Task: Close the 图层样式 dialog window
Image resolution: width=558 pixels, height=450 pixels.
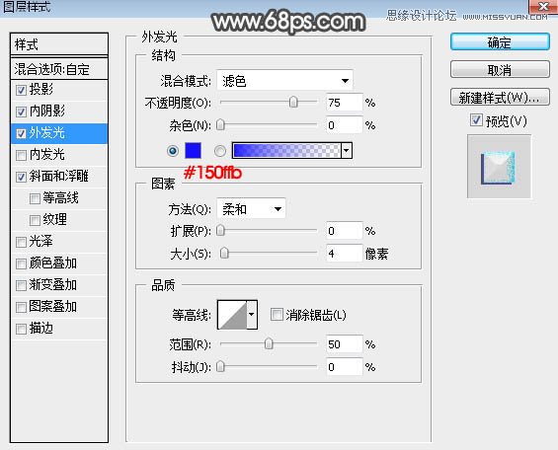Action: tap(543, 6)
